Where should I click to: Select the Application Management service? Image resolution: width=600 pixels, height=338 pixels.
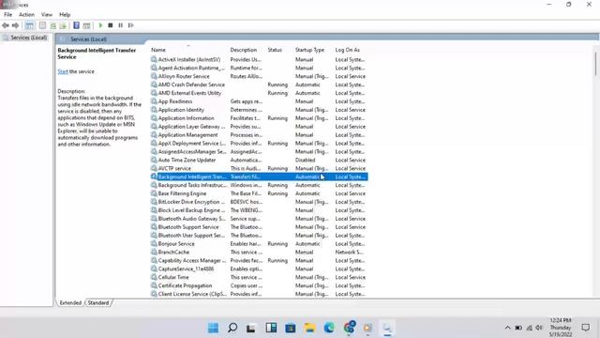pyautogui.click(x=259, y=135)
